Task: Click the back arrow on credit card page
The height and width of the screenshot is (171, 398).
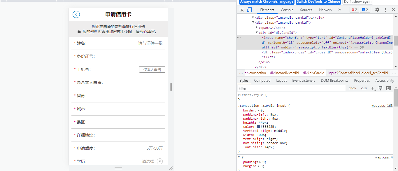Action: (76, 15)
